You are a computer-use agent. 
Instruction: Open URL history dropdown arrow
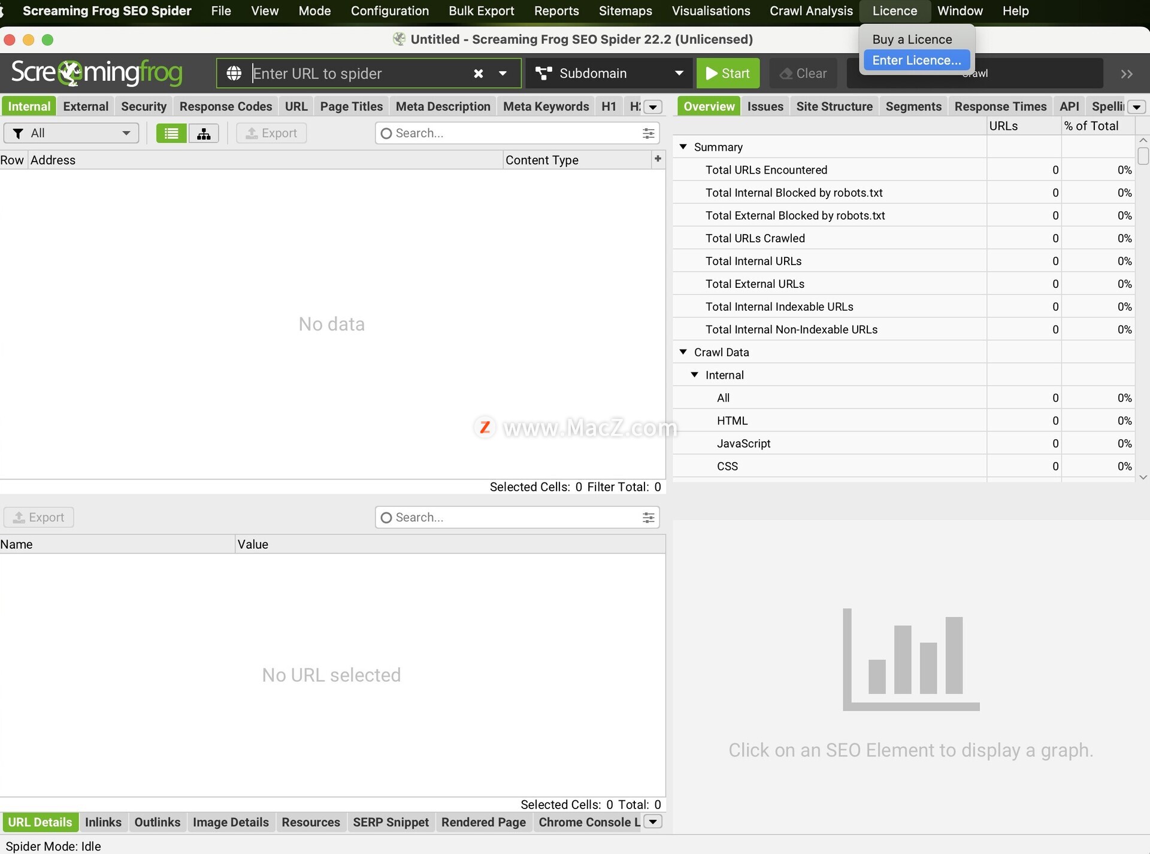click(x=503, y=73)
